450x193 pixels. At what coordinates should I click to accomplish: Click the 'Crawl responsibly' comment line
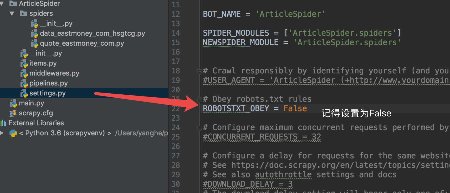[x=326, y=71]
